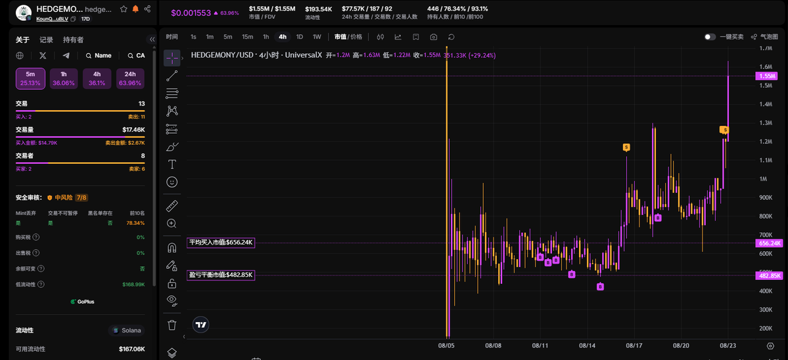Select the 4h chart interval
Viewport: 788px width, 360px height.
click(283, 37)
